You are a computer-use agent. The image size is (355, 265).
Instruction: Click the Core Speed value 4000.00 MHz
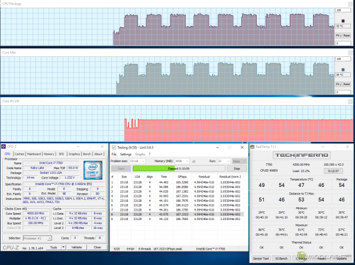[35, 214]
